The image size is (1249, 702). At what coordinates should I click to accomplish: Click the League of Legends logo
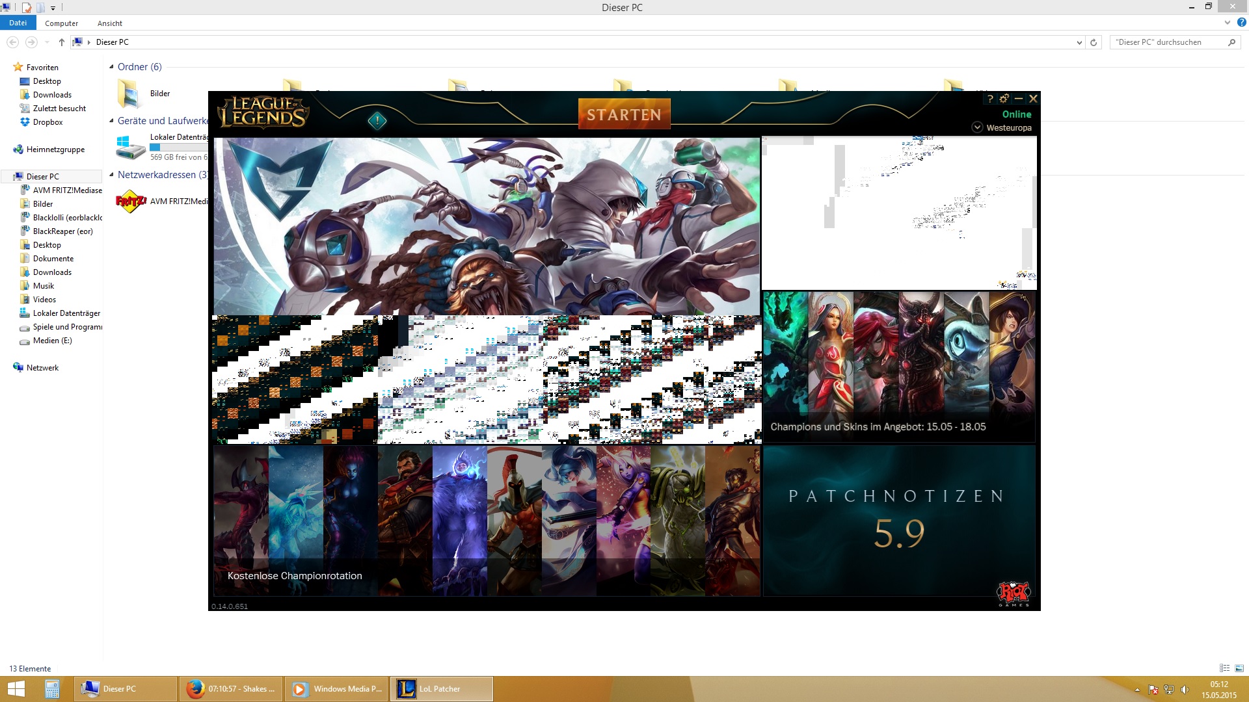[x=263, y=112]
